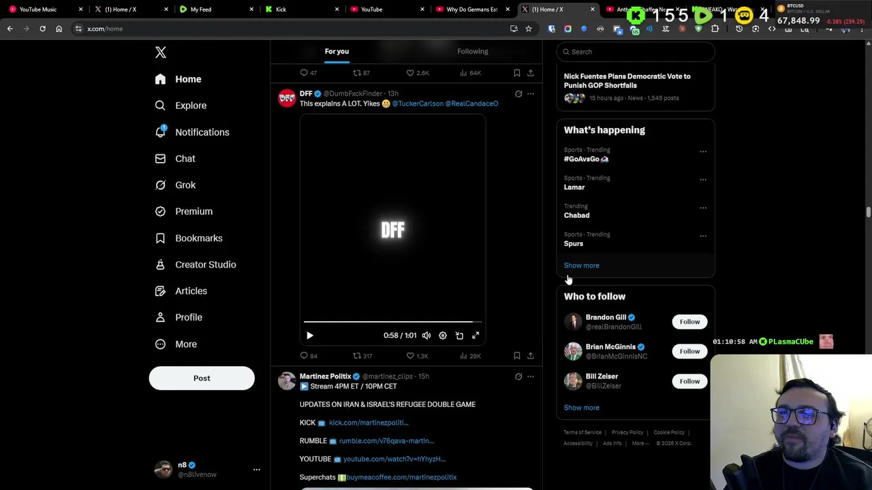The width and height of the screenshot is (872, 490).
Task: Open Nick Fuentes news story
Action: 636,87
